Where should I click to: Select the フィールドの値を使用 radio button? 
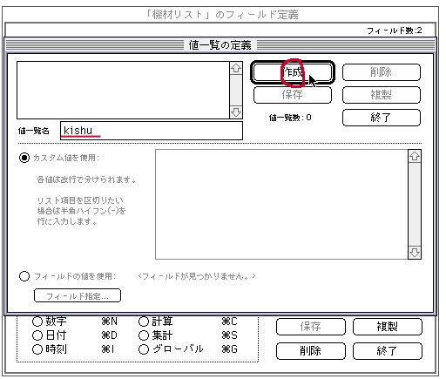[x=24, y=276]
